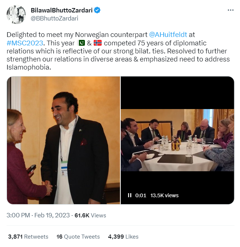Open the @AHuitfeldt mention link
This screenshot has width=240, height=247.
coord(168,35)
